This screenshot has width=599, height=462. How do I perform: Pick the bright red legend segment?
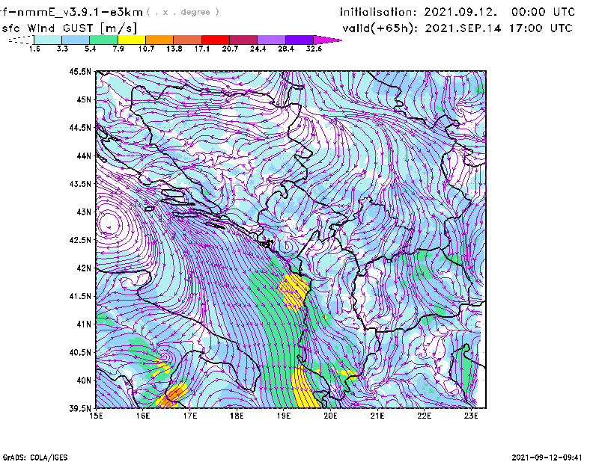[x=216, y=40]
